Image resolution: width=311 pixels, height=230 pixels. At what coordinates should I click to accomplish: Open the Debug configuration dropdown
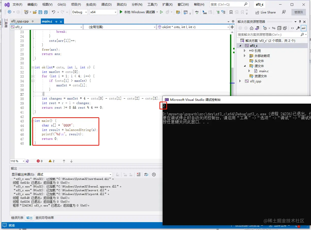79,12
